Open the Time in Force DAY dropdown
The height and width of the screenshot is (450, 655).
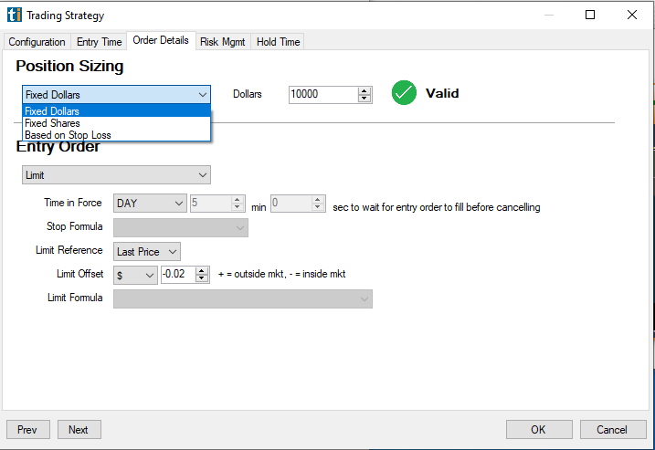(150, 204)
